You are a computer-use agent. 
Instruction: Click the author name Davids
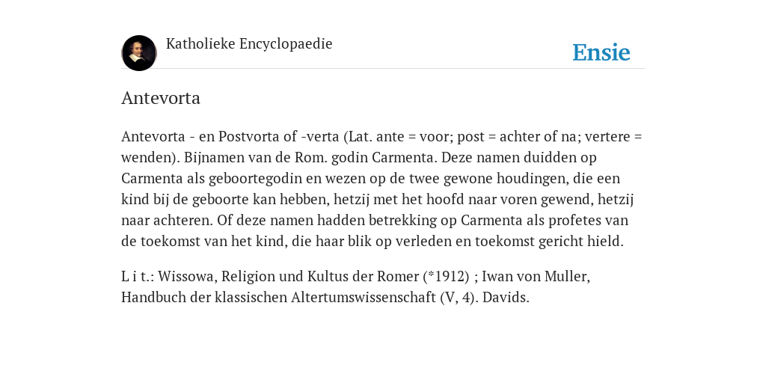(x=506, y=298)
